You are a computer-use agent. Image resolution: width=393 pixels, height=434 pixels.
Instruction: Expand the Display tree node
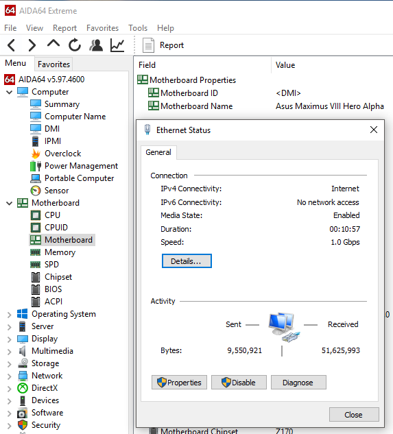click(10, 339)
